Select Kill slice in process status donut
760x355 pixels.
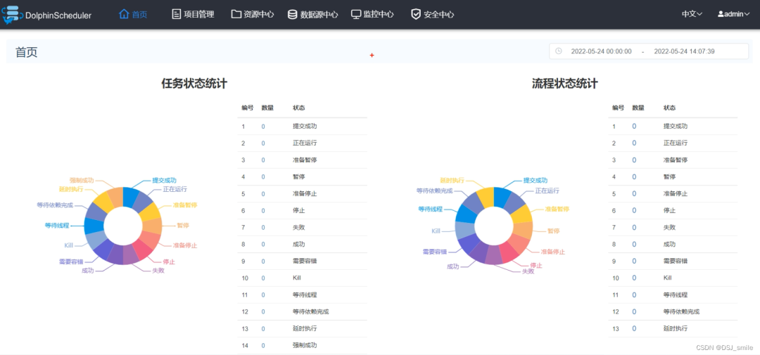click(x=465, y=230)
